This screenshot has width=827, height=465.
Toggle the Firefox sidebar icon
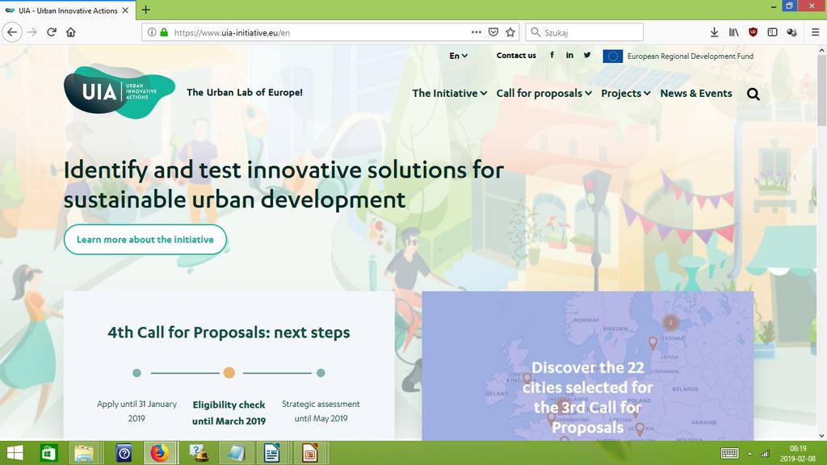(772, 32)
